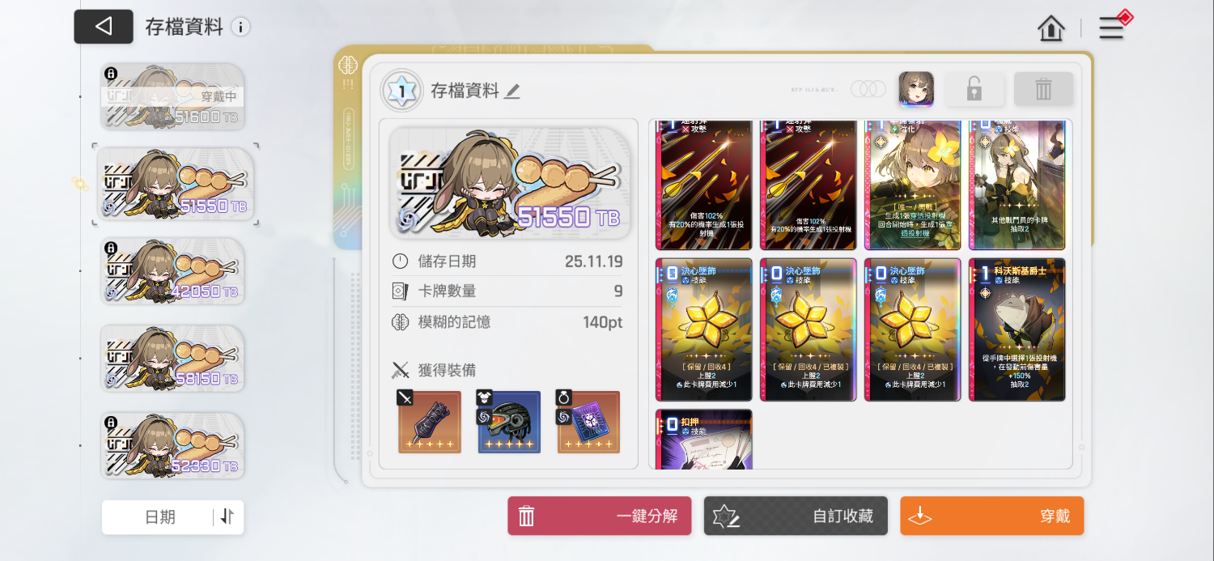Select the helmet armor equipment icon

point(509,422)
